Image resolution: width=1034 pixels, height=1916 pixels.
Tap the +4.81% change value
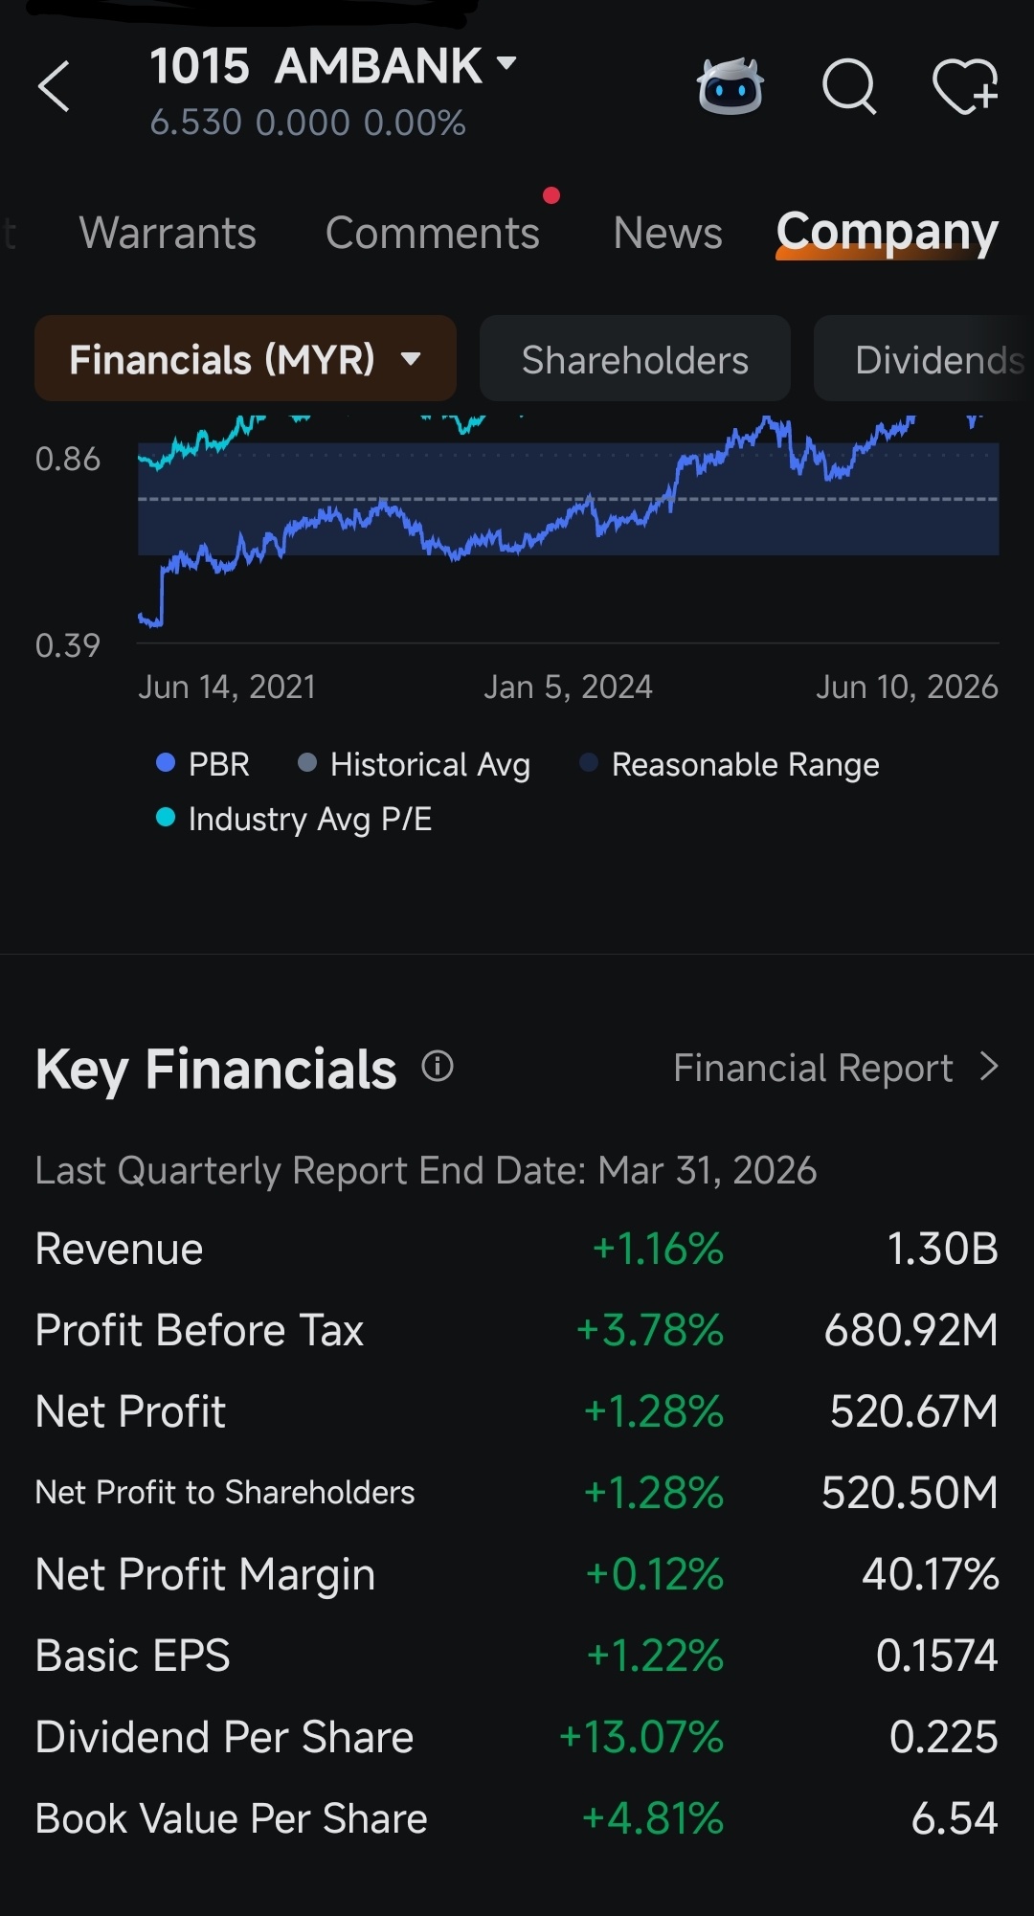click(653, 1818)
